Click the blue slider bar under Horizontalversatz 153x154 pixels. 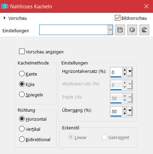click(x=116, y=77)
